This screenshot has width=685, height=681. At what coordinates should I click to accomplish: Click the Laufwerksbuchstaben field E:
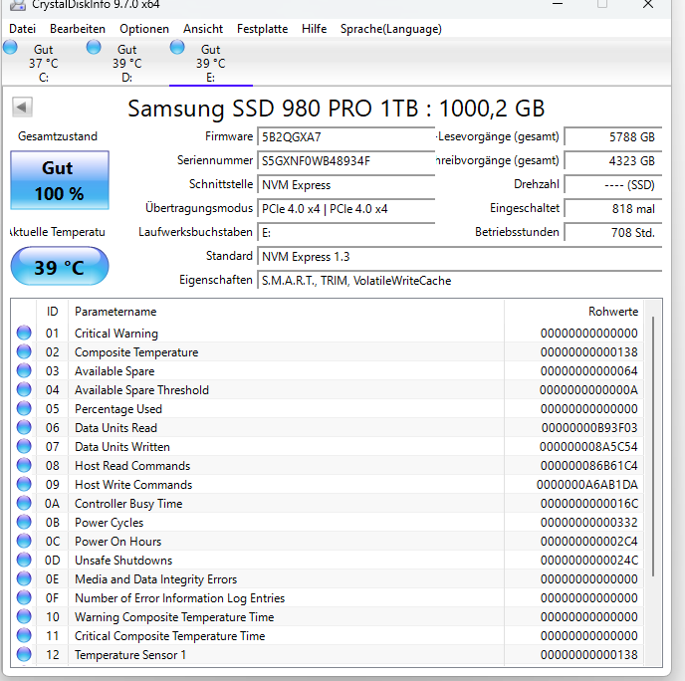(346, 232)
